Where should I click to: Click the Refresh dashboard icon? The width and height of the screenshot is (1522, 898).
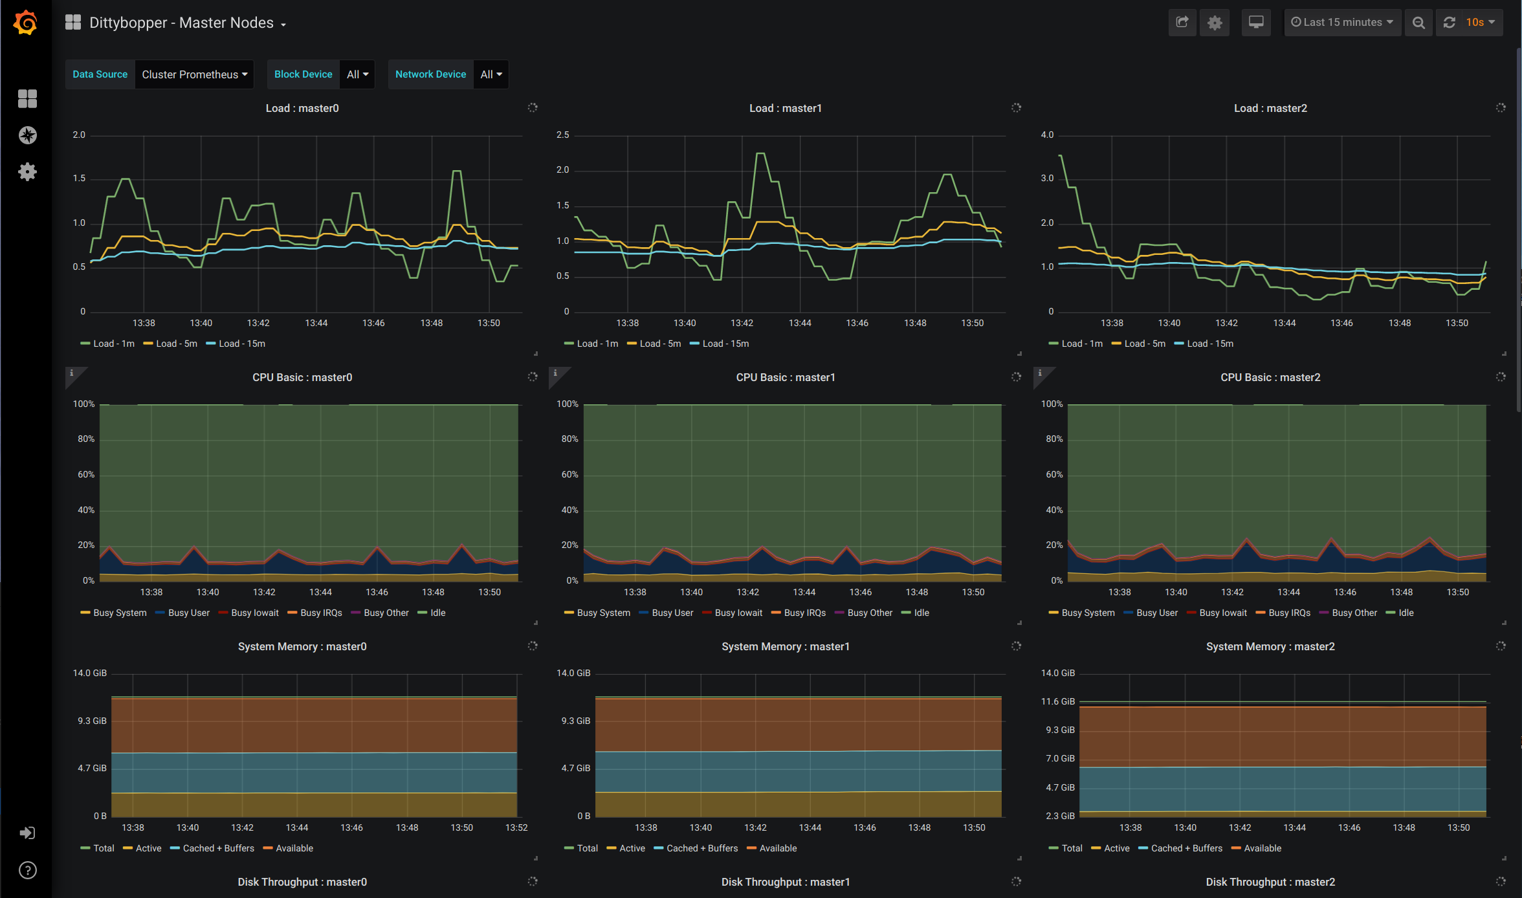(1450, 23)
